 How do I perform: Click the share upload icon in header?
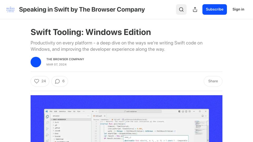pyautogui.click(x=195, y=9)
